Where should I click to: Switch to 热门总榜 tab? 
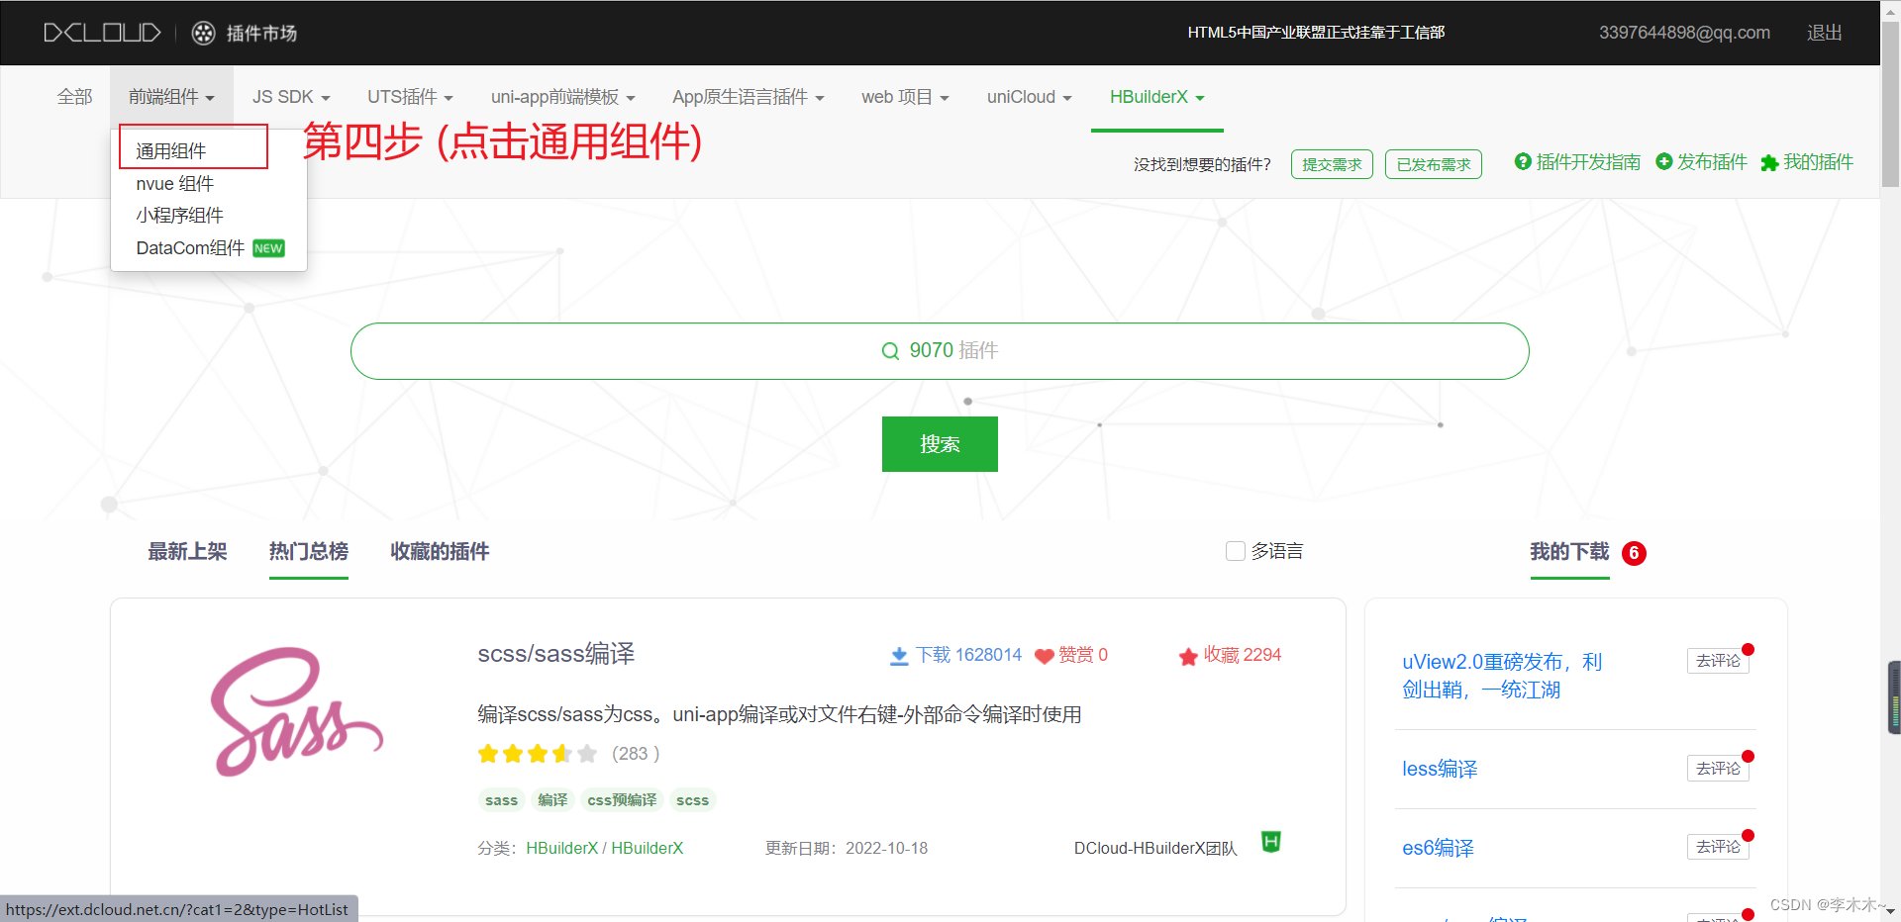(309, 552)
